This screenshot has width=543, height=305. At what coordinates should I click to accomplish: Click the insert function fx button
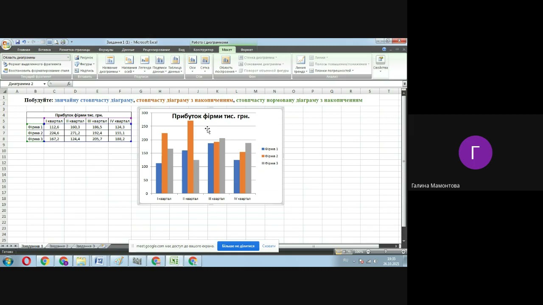(x=69, y=84)
